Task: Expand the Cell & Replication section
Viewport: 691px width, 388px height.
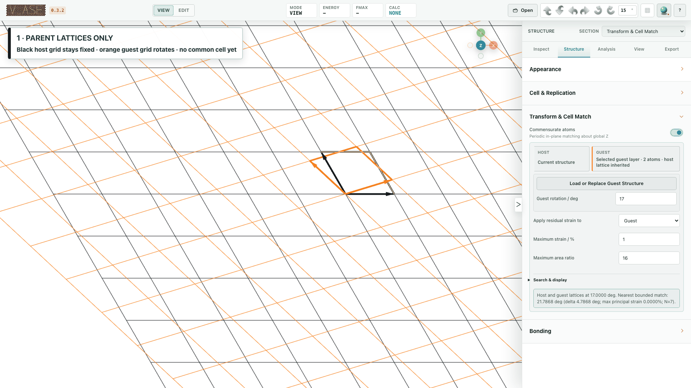Action: click(x=606, y=93)
